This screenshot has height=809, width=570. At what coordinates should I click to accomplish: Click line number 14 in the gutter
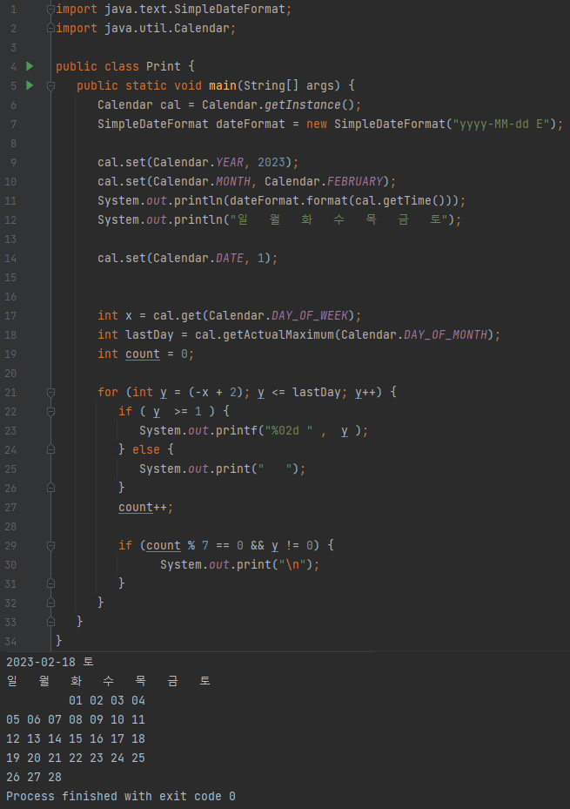[x=10, y=259]
